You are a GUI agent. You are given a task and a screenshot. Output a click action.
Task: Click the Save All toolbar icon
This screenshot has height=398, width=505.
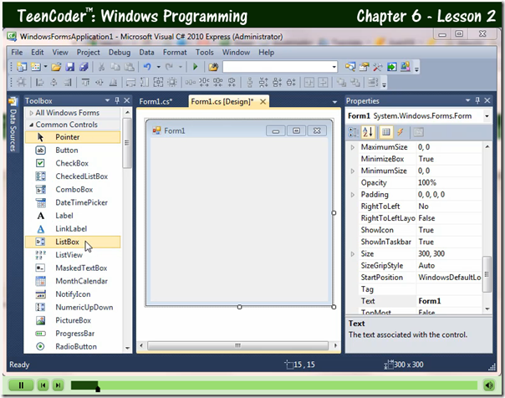84,67
